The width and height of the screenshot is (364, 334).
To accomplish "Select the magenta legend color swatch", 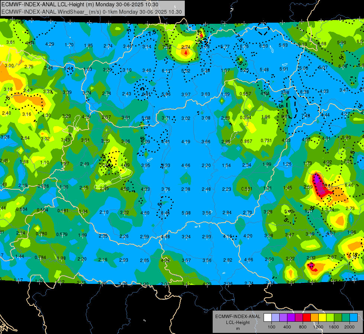I will point(299,318).
